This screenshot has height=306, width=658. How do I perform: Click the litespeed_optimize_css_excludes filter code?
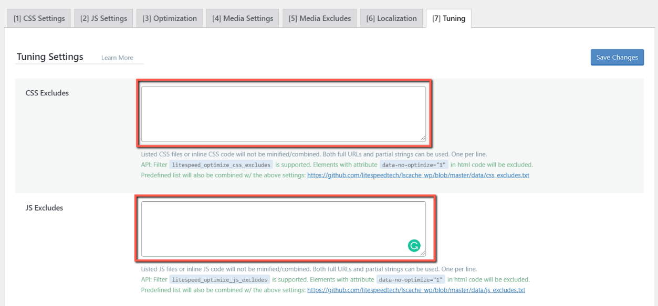coord(221,165)
